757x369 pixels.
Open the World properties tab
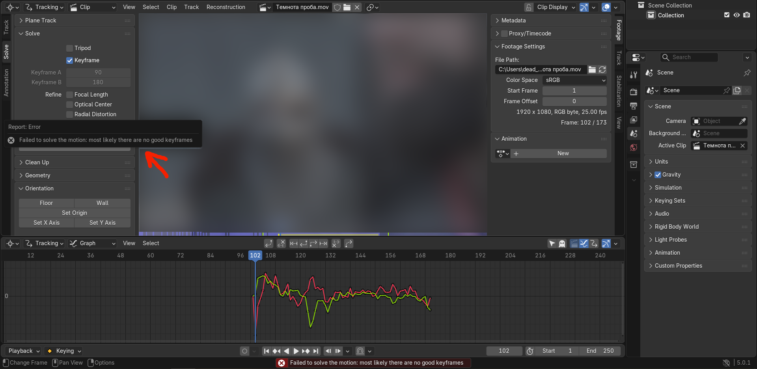(x=634, y=147)
